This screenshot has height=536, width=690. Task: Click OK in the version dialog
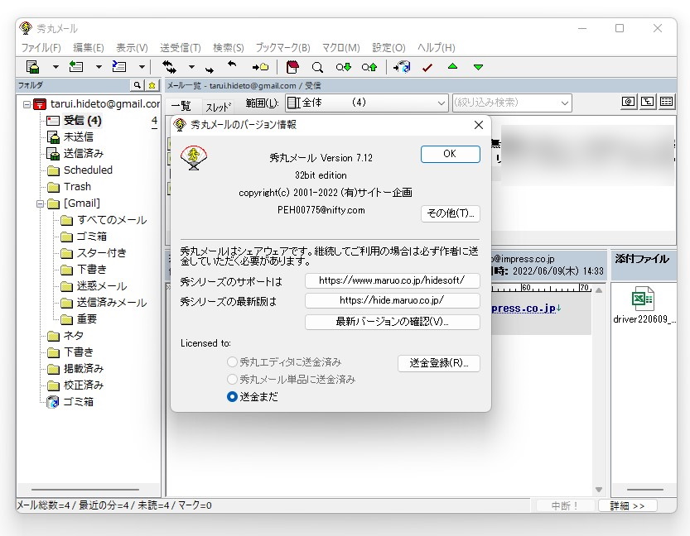coord(450,154)
